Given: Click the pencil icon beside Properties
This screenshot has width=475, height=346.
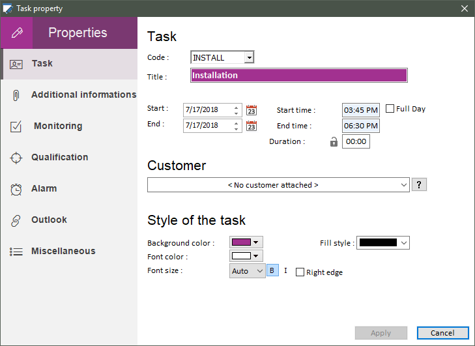Looking at the screenshot, I should coord(17,33).
